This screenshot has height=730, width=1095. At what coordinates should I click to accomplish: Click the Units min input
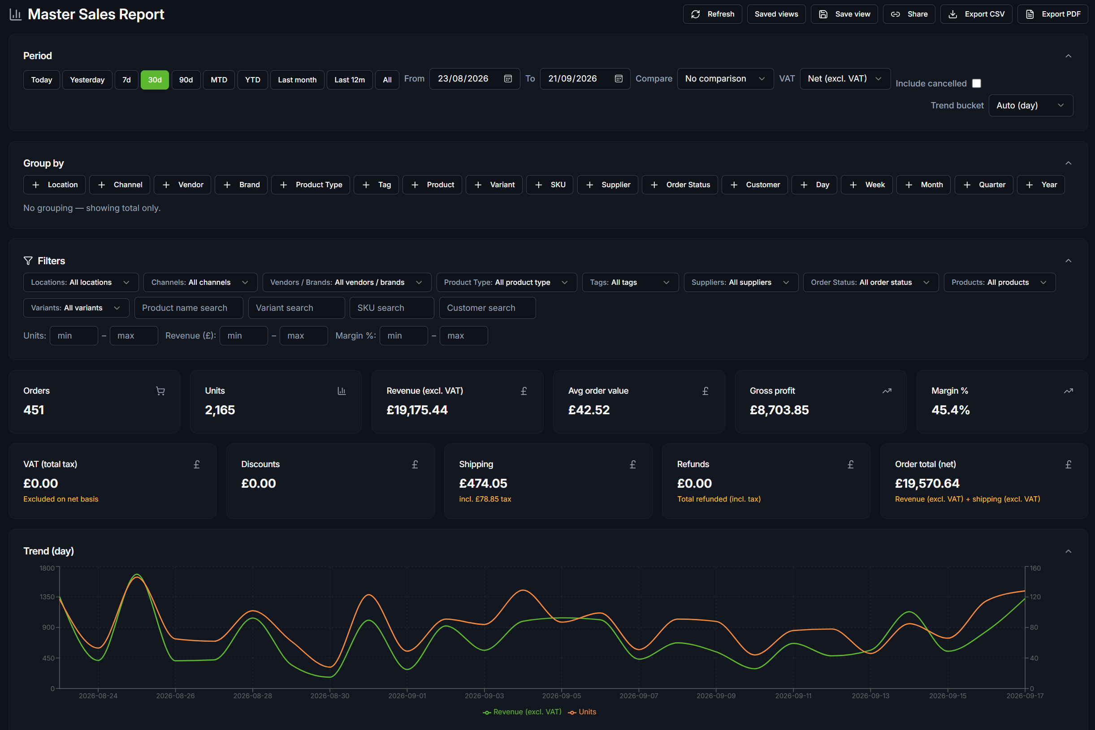click(x=74, y=336)
